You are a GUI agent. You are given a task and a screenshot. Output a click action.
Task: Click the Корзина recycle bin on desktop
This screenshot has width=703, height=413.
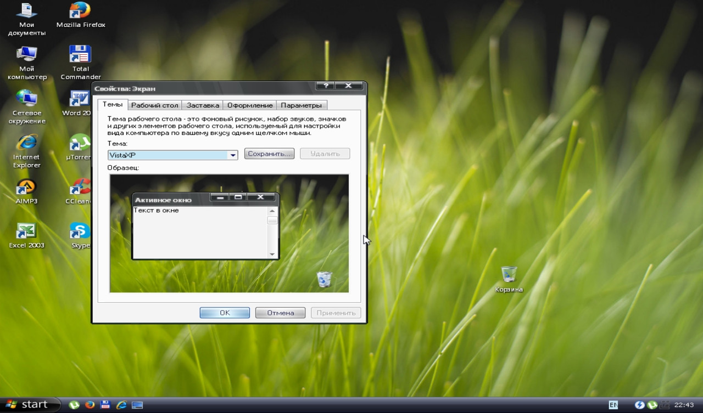click(509, 274)
